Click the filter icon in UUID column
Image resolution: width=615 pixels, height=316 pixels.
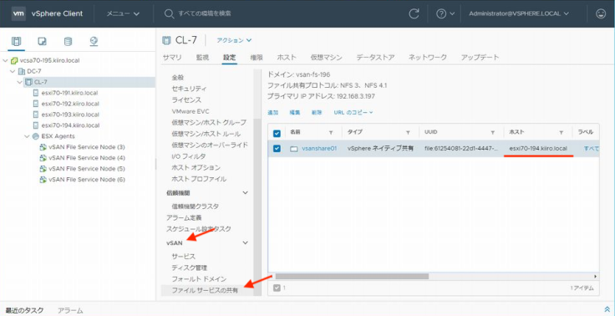click(x=493, y=133)
